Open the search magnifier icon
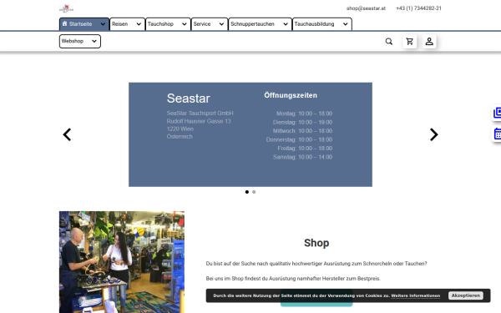This screenshot has width=501, height=313. (389, 42)
